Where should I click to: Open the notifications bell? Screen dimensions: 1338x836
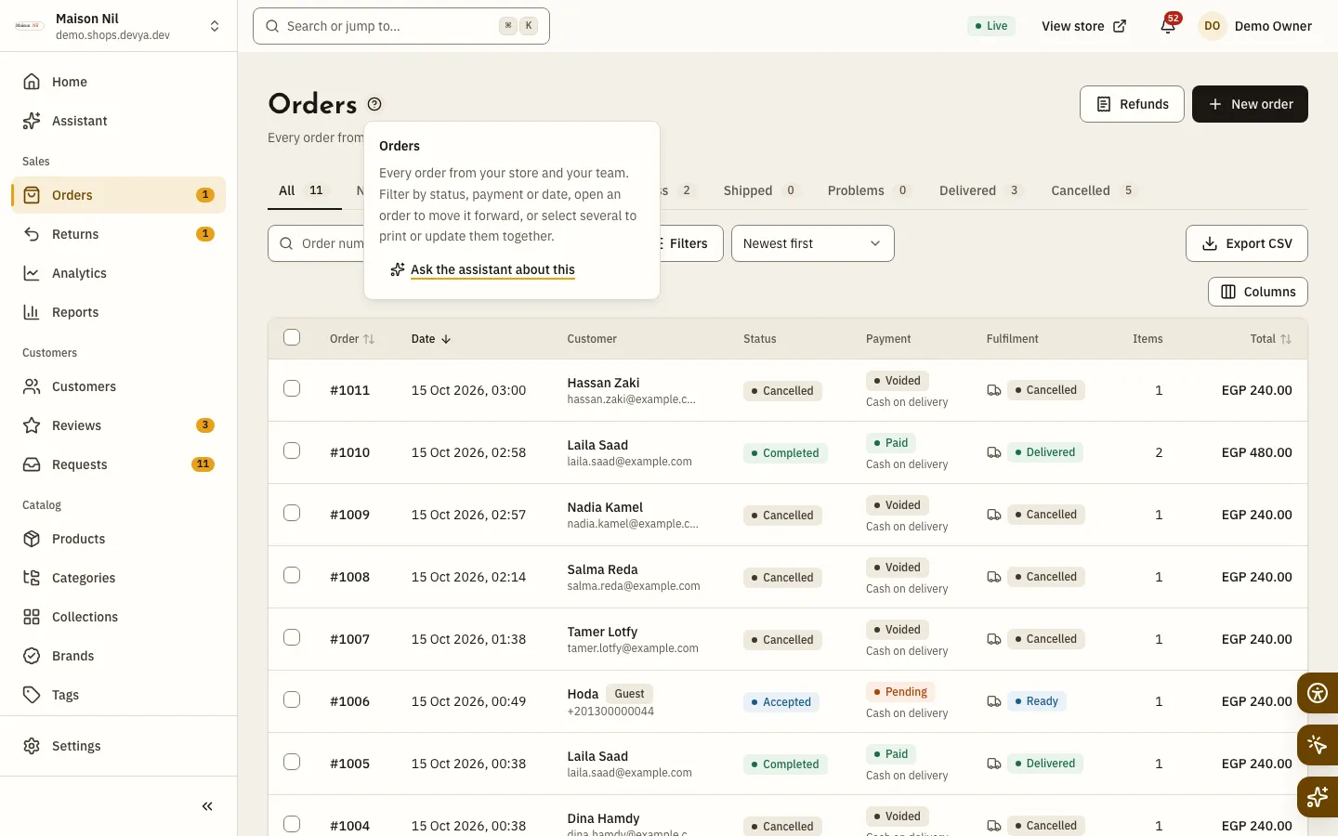pos(1168,26)
